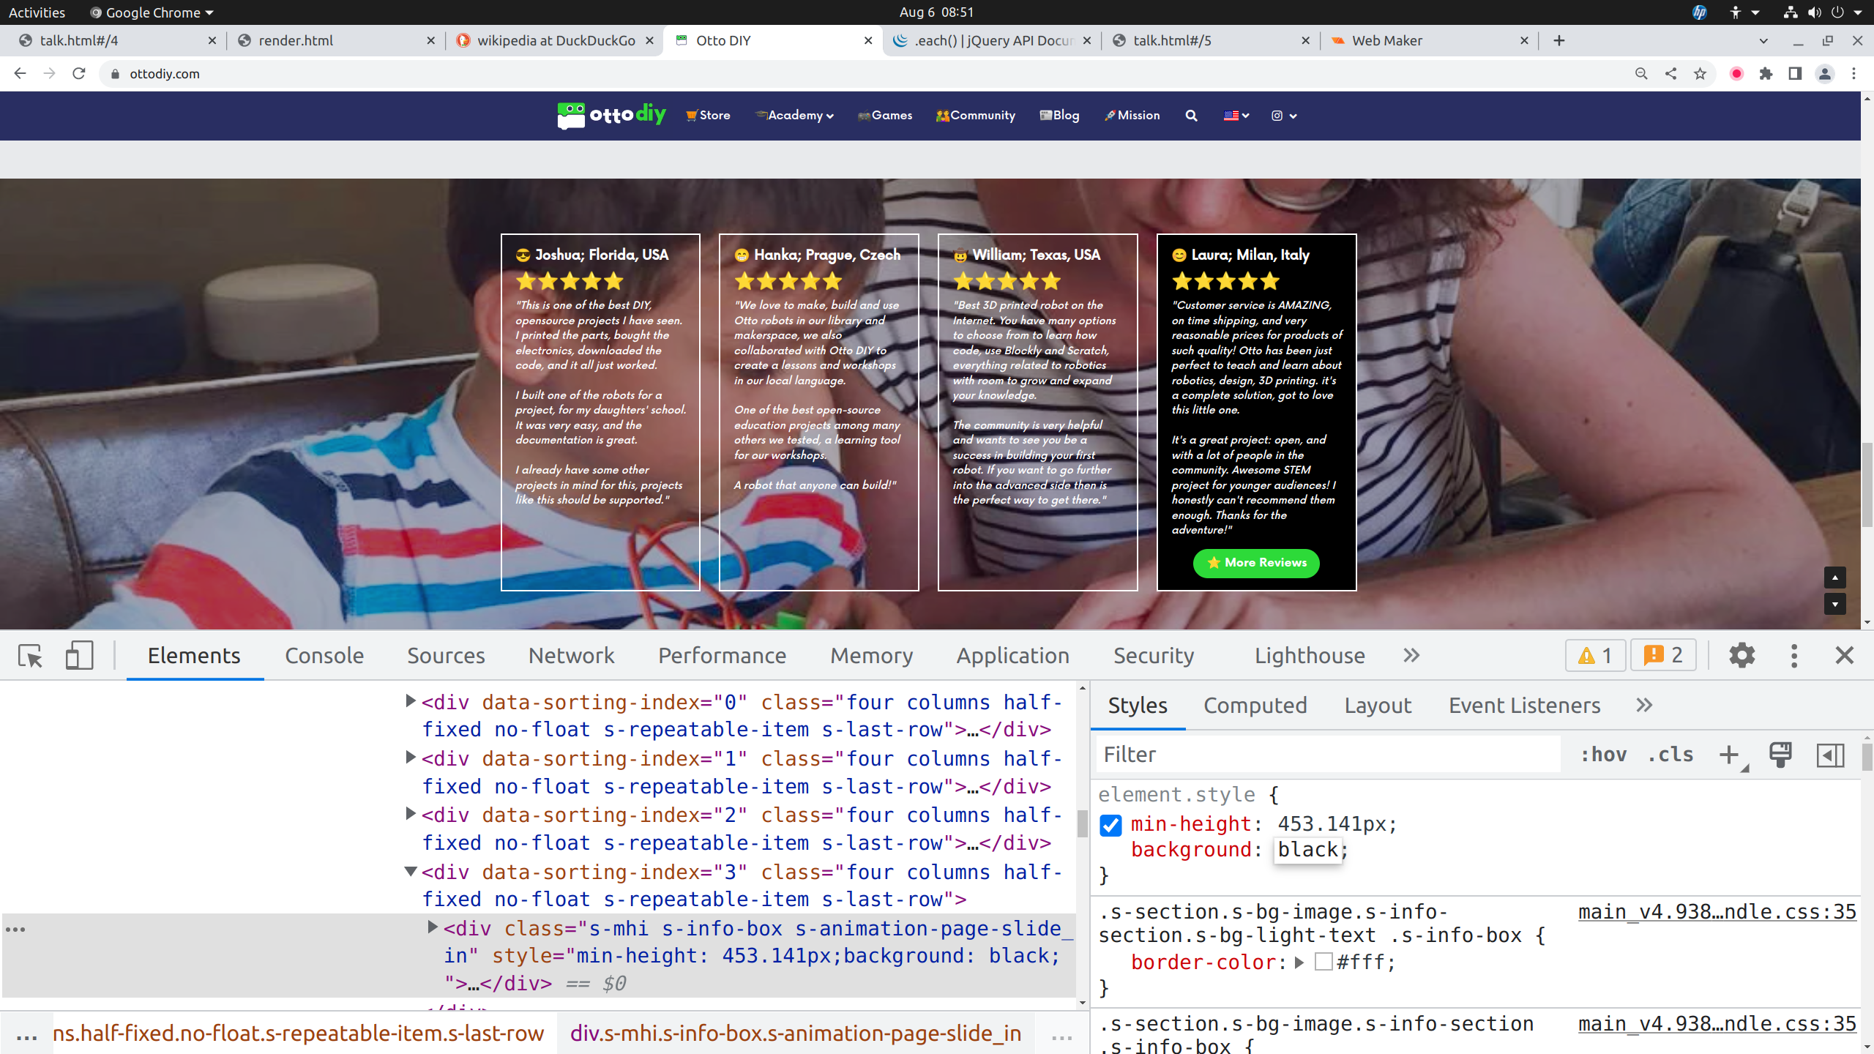
Task: Activate the inspect element picker icon
Action: (x=30, y=655)
